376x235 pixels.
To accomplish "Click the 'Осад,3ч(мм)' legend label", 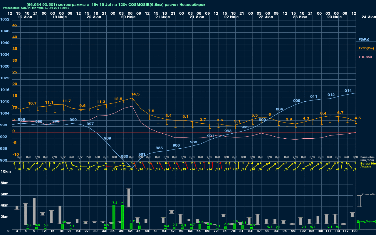I will [x=366, y=221].
